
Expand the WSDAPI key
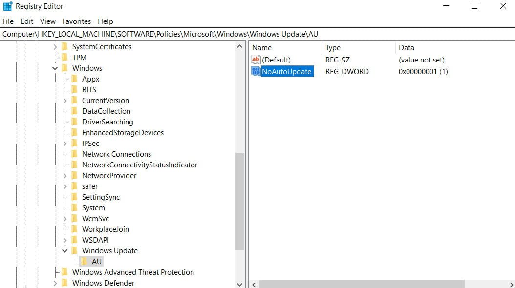tap(65, 241)
